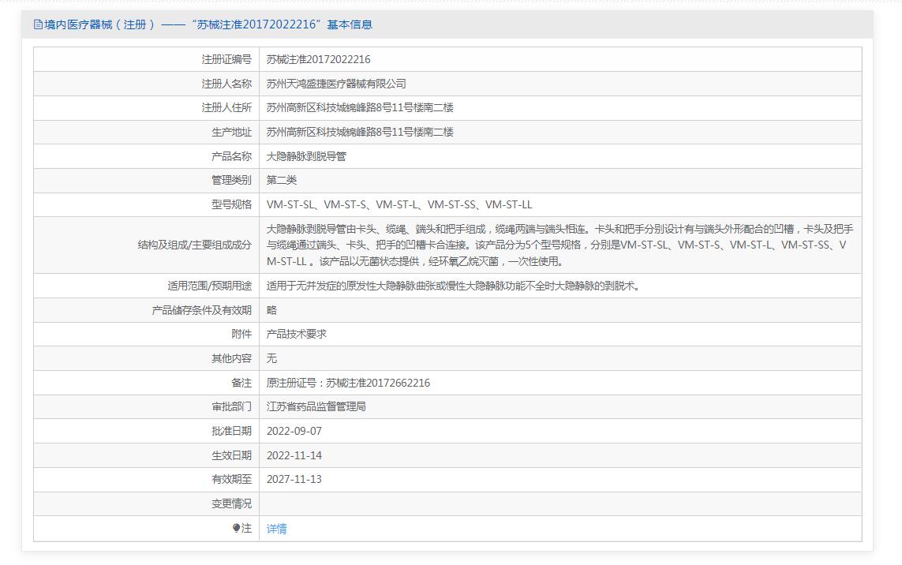Click the product name 大隐静脉剥脱导管
Screen dimensions: 902x565
306,156
